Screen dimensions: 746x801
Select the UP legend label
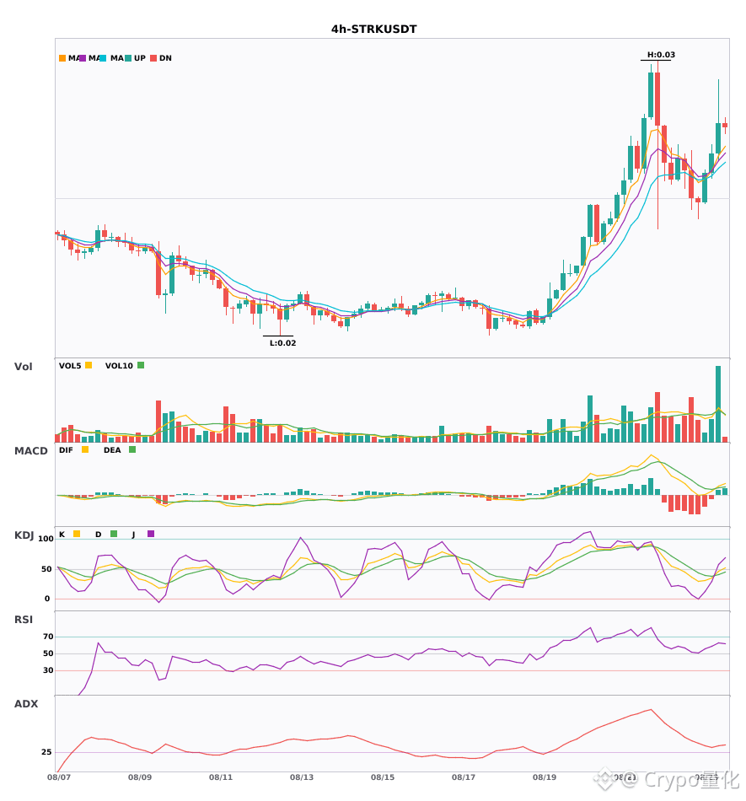point(140,58)
